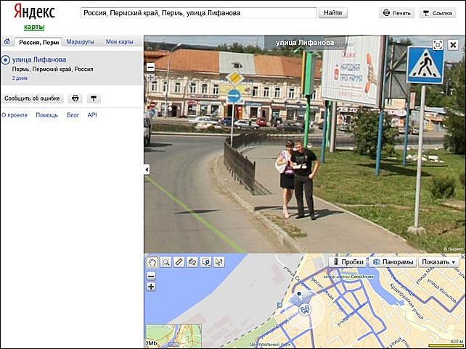This screenshot has height=349, width=466.
Task: Zoom out the map with minus button
Action: 151,276
